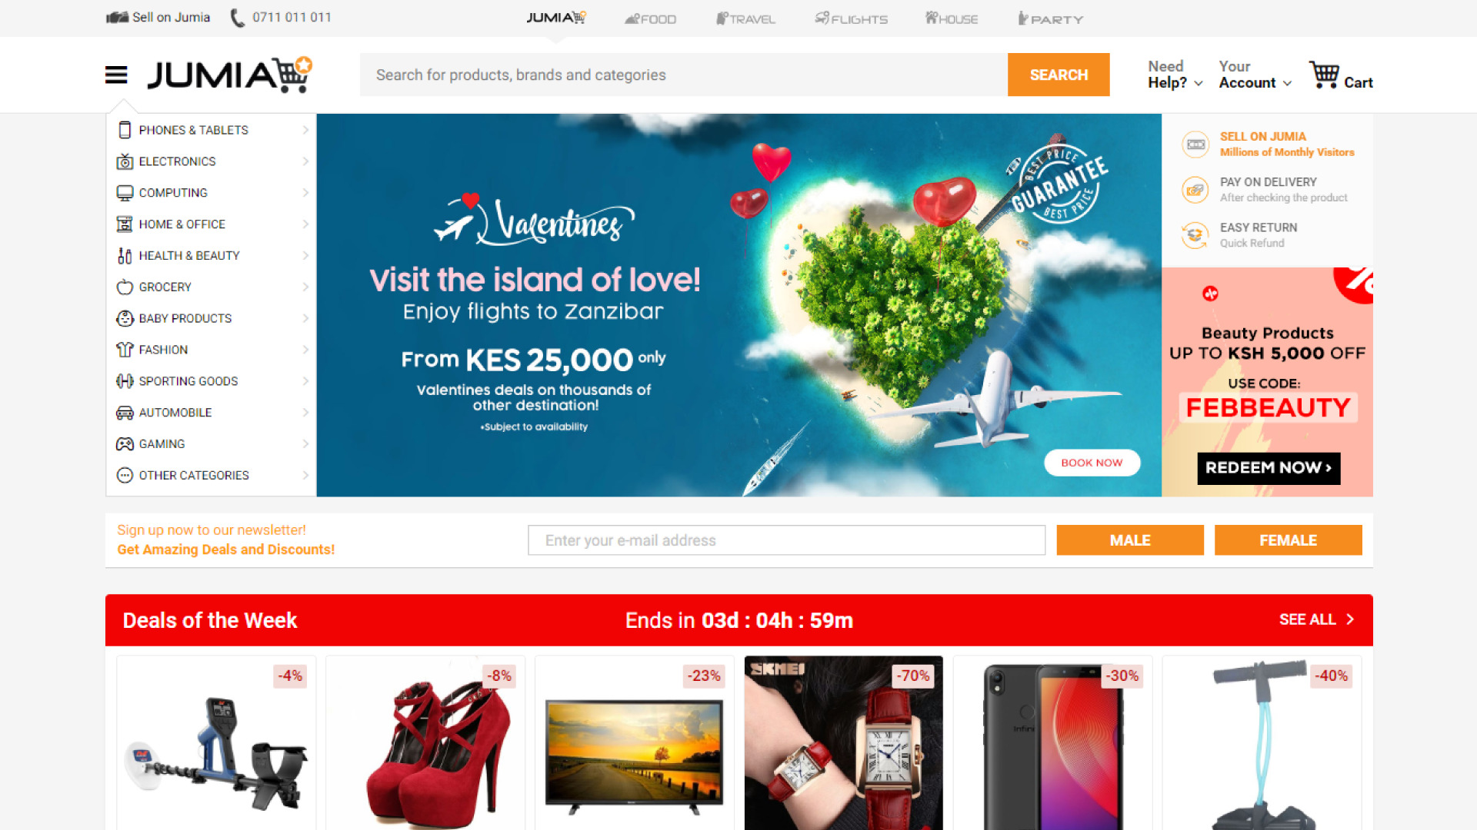Expand the Need Help dropdown
This screenshot has width=1477, height=830.
1175,75
